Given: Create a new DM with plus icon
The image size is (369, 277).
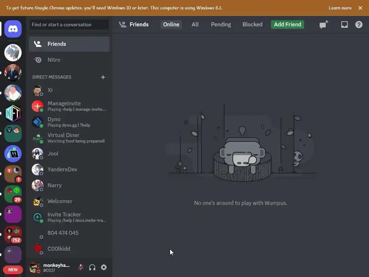Looking at the screenshot, I should [103, 77].
